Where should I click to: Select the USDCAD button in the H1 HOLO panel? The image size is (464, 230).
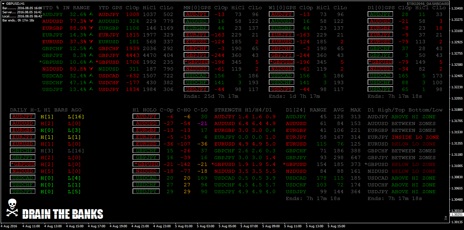146,178
